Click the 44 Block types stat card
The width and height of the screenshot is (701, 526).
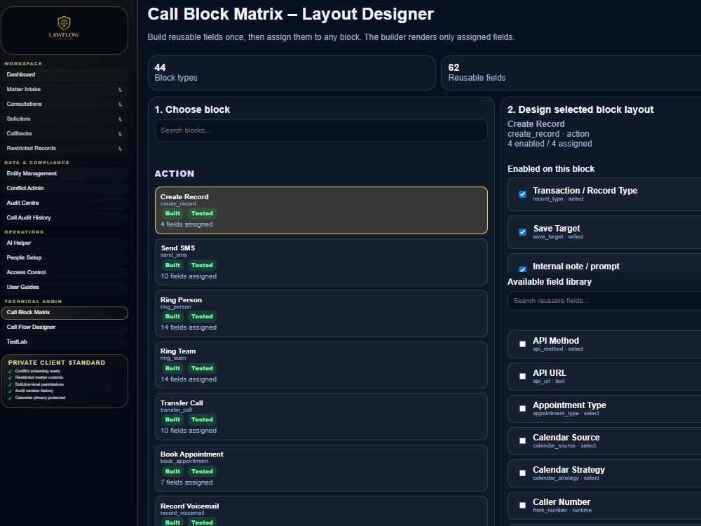[292, 73]
